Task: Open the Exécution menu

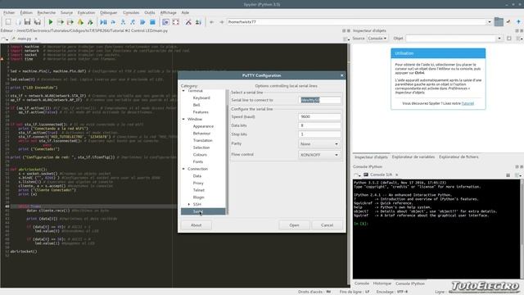Action: (x=86, y=13)
